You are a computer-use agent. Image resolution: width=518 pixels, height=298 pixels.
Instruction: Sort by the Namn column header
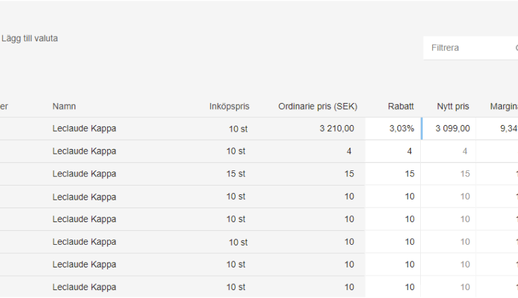[x=64, y=106]
